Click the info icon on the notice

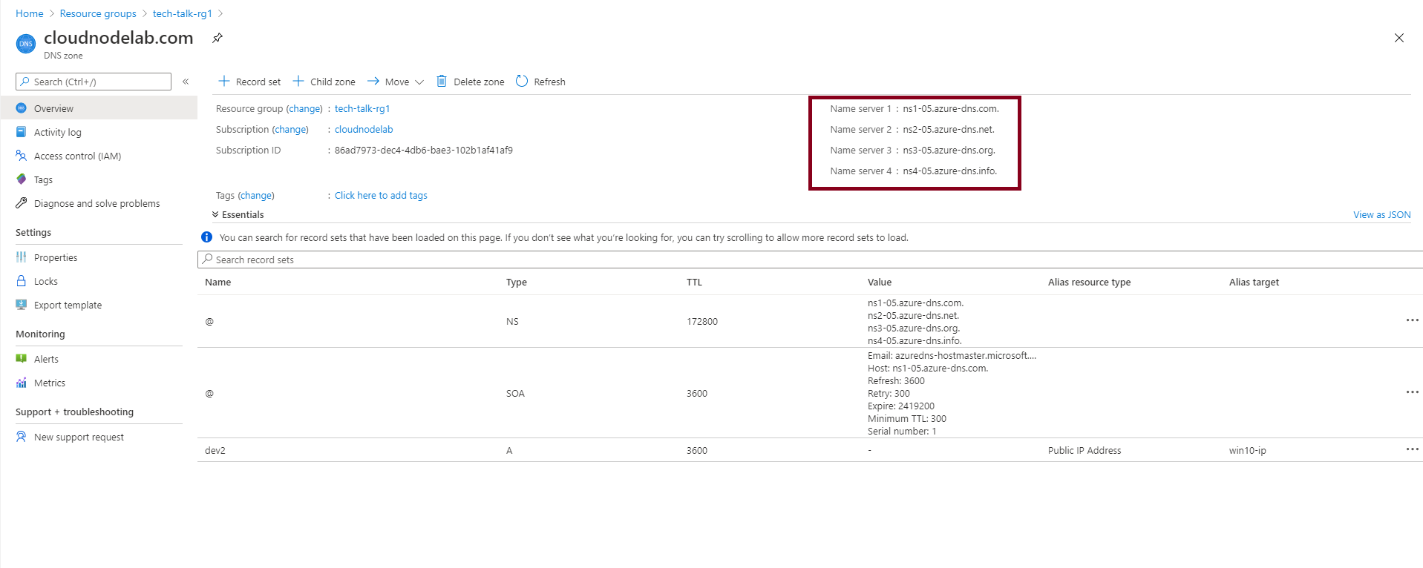[206, 237]
